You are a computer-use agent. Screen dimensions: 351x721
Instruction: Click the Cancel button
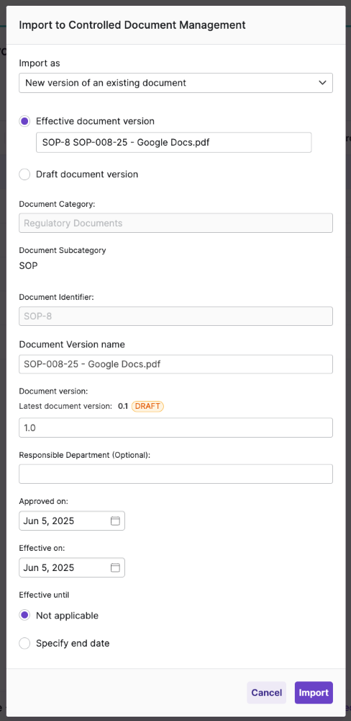point(267,692)
